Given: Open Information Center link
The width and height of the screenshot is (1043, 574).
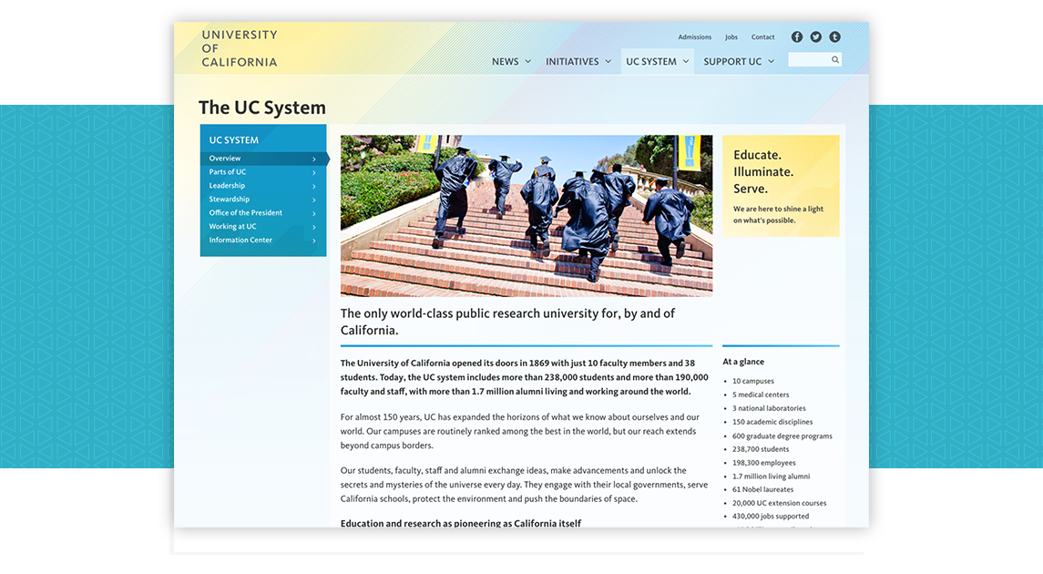Looking at the screenshot, I should pos(240,241).
